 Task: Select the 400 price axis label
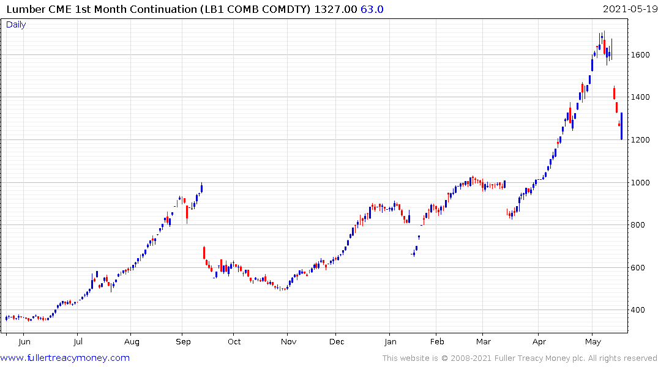(638, 310)
